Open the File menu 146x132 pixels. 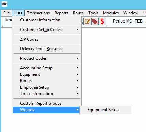pyautogui.click(x=6, y=13)
